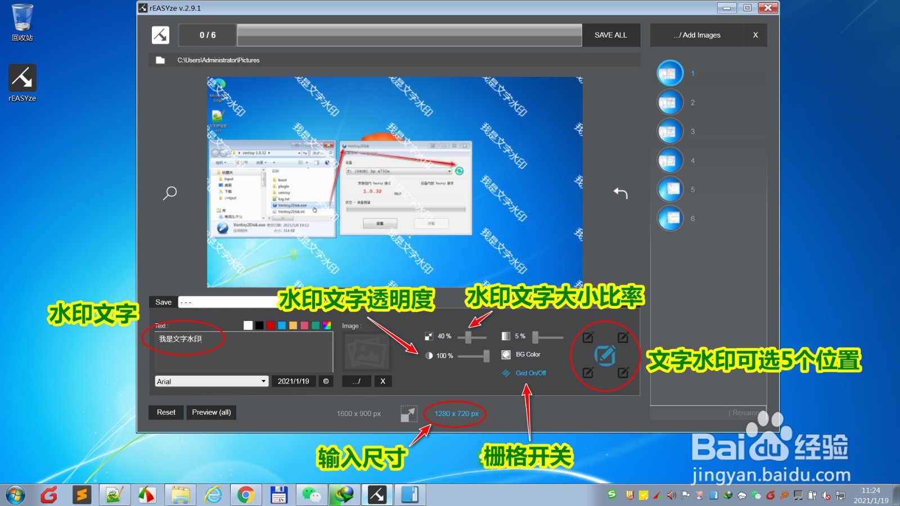The height and width of the screenshot is (506, 900).
Task: Clear image list with X button
Action: point(755,35)
